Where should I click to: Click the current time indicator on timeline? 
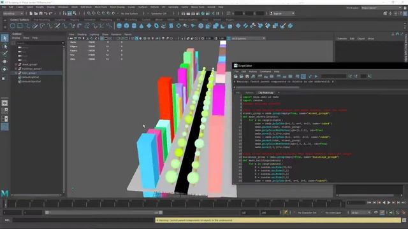[x=5, y=203]
